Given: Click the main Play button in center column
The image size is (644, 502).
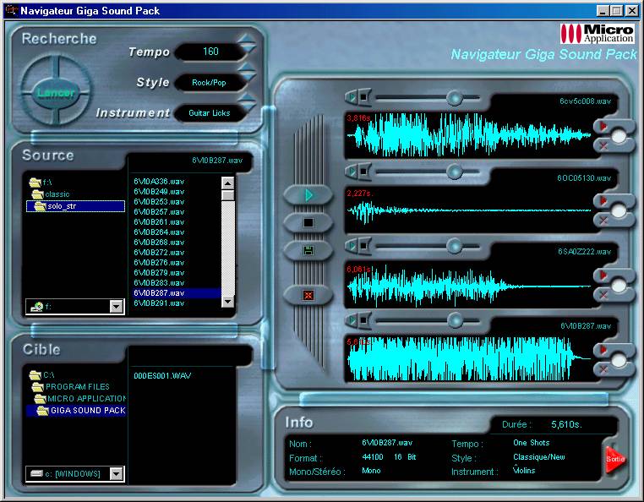Looking at the screenshot, I should tap(308, 195).
